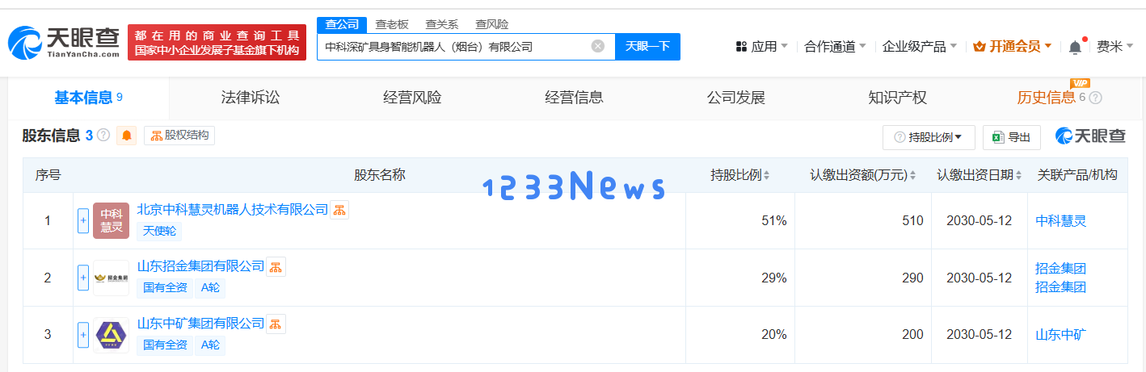The image size is (1146, 372).
Task: Switch to the 查风险 search tab
Action: [x=491, y=24]
